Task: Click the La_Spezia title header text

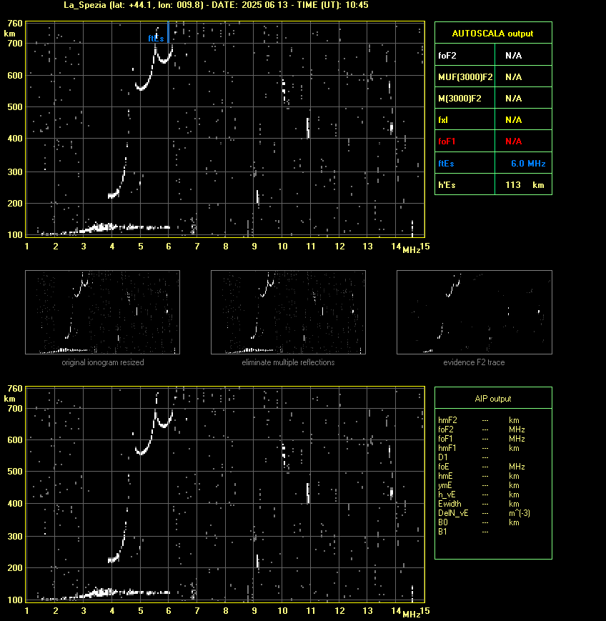Action: tap(217, 5)
